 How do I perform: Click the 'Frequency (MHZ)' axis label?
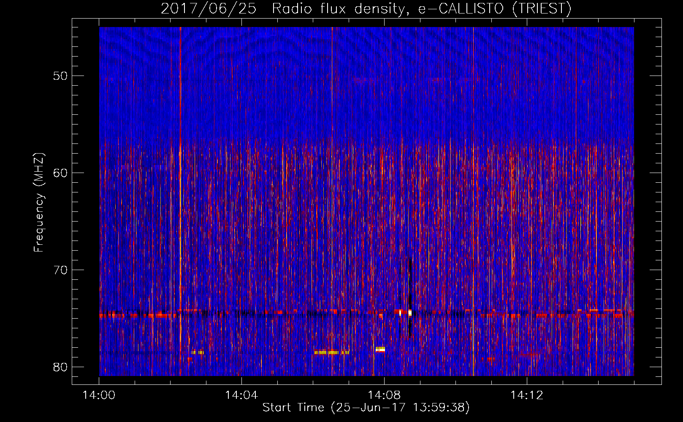point(39,203)
